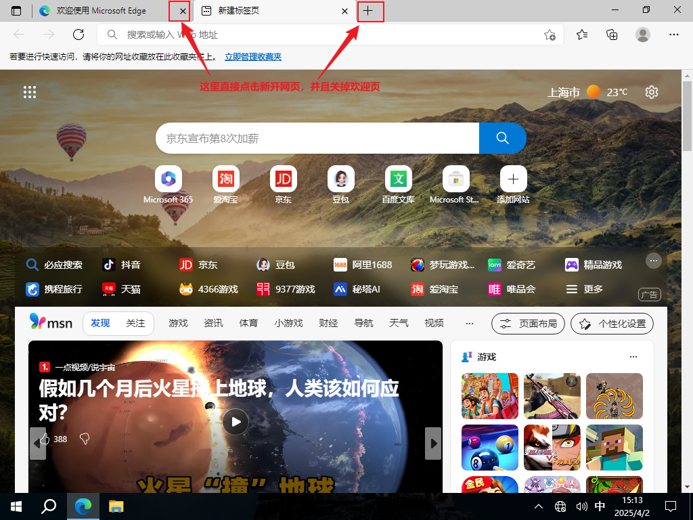Open new tab page settings gear
Screen dimensions: 693x520
coord(652,92)
